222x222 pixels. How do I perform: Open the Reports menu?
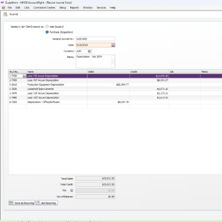click(75, 7)
